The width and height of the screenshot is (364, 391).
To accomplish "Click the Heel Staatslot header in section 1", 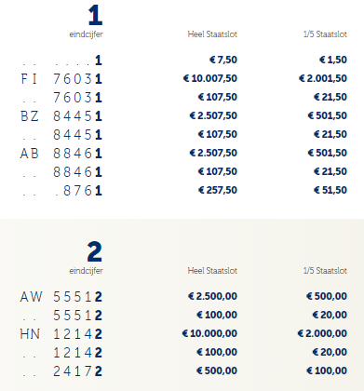I will pos(212,34).
